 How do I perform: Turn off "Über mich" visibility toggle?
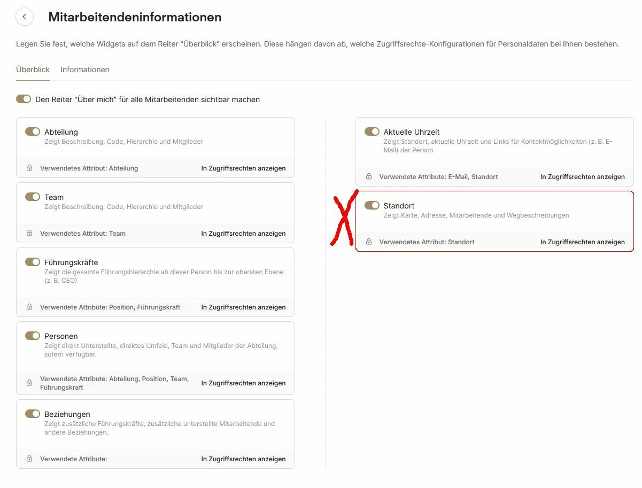point(24,99)
